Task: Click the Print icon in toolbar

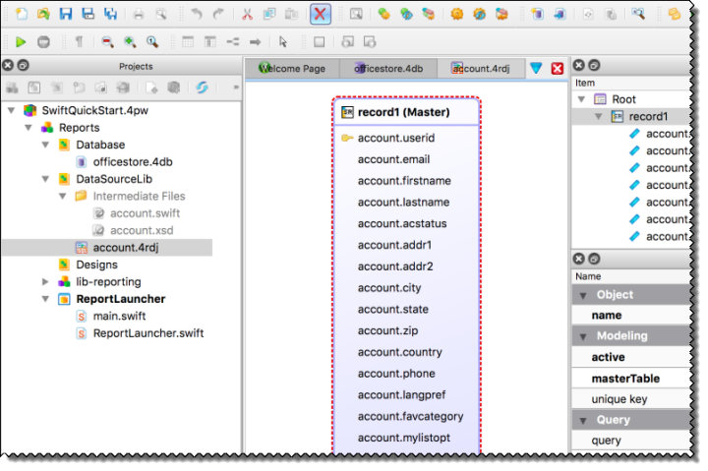Action: point(139,14)
